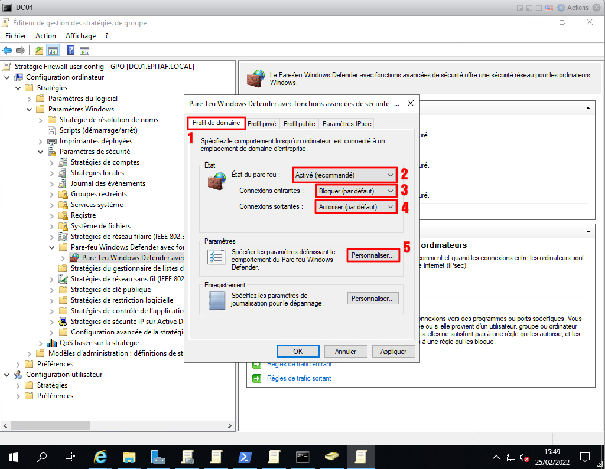Switch to the Paramètres IPsec tab
Viewport: 605px width, 469px height.
346,124
